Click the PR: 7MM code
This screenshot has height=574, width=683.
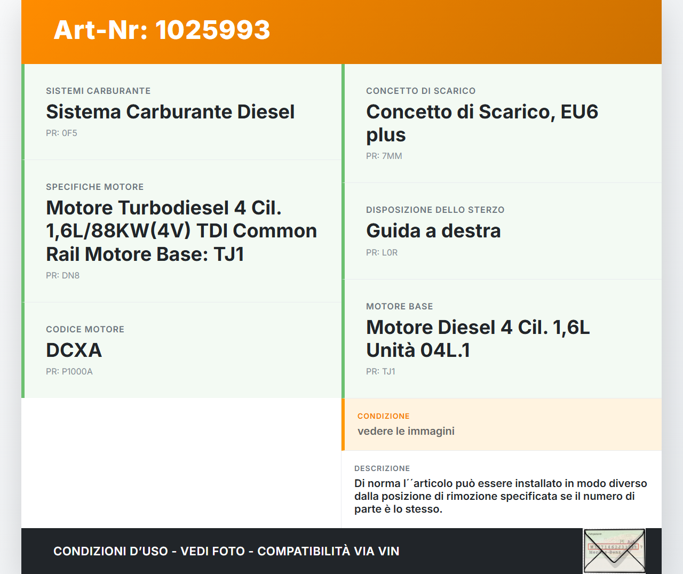click(x=384, y=156)
